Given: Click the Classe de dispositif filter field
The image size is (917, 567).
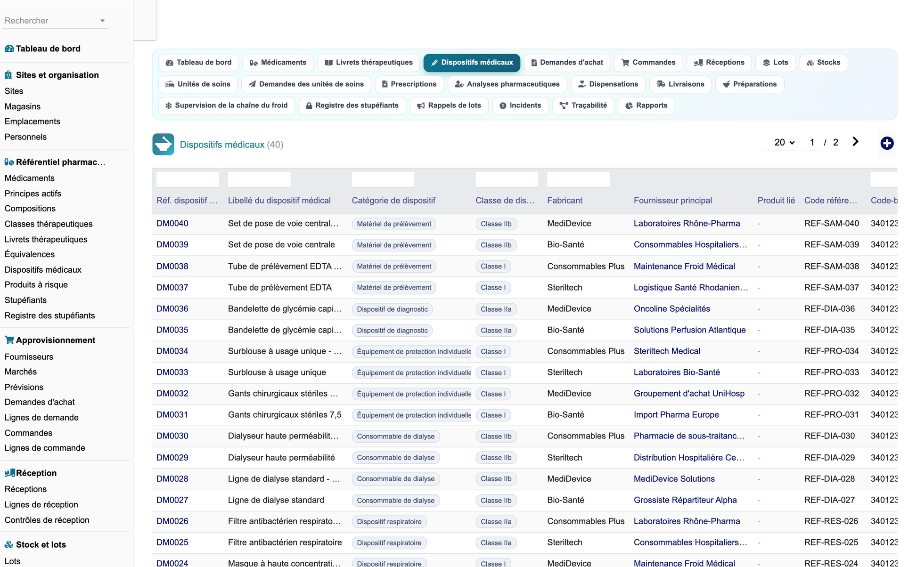Looking at the screenshot, I should 507,179.
